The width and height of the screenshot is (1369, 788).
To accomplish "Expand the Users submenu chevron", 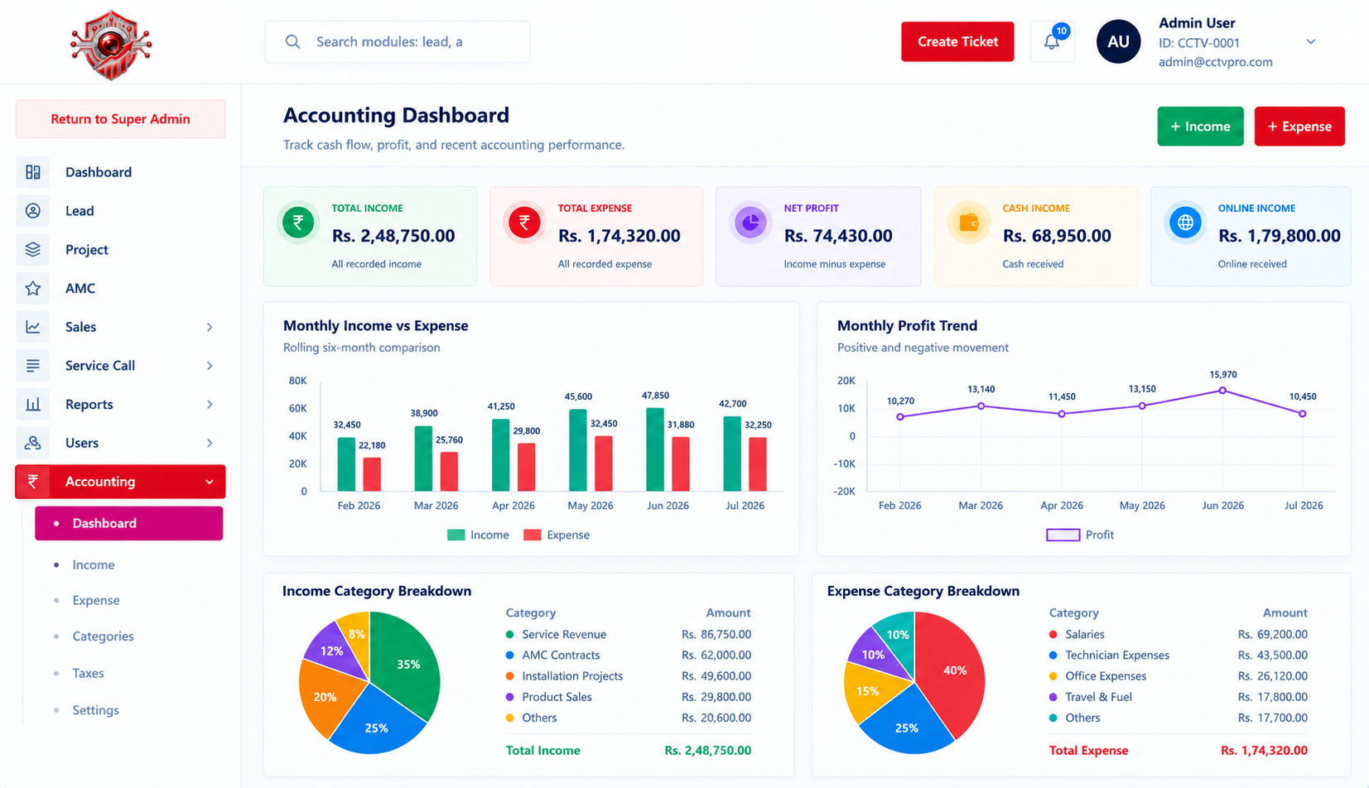I will click(x=210, y=443).
